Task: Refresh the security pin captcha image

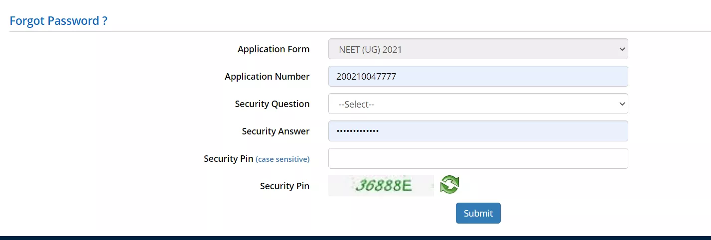Action: pyautogui.click(x=449, y=185)
